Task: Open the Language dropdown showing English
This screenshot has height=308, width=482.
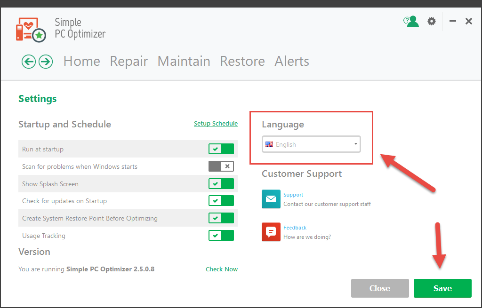Action: coord(311,144)
